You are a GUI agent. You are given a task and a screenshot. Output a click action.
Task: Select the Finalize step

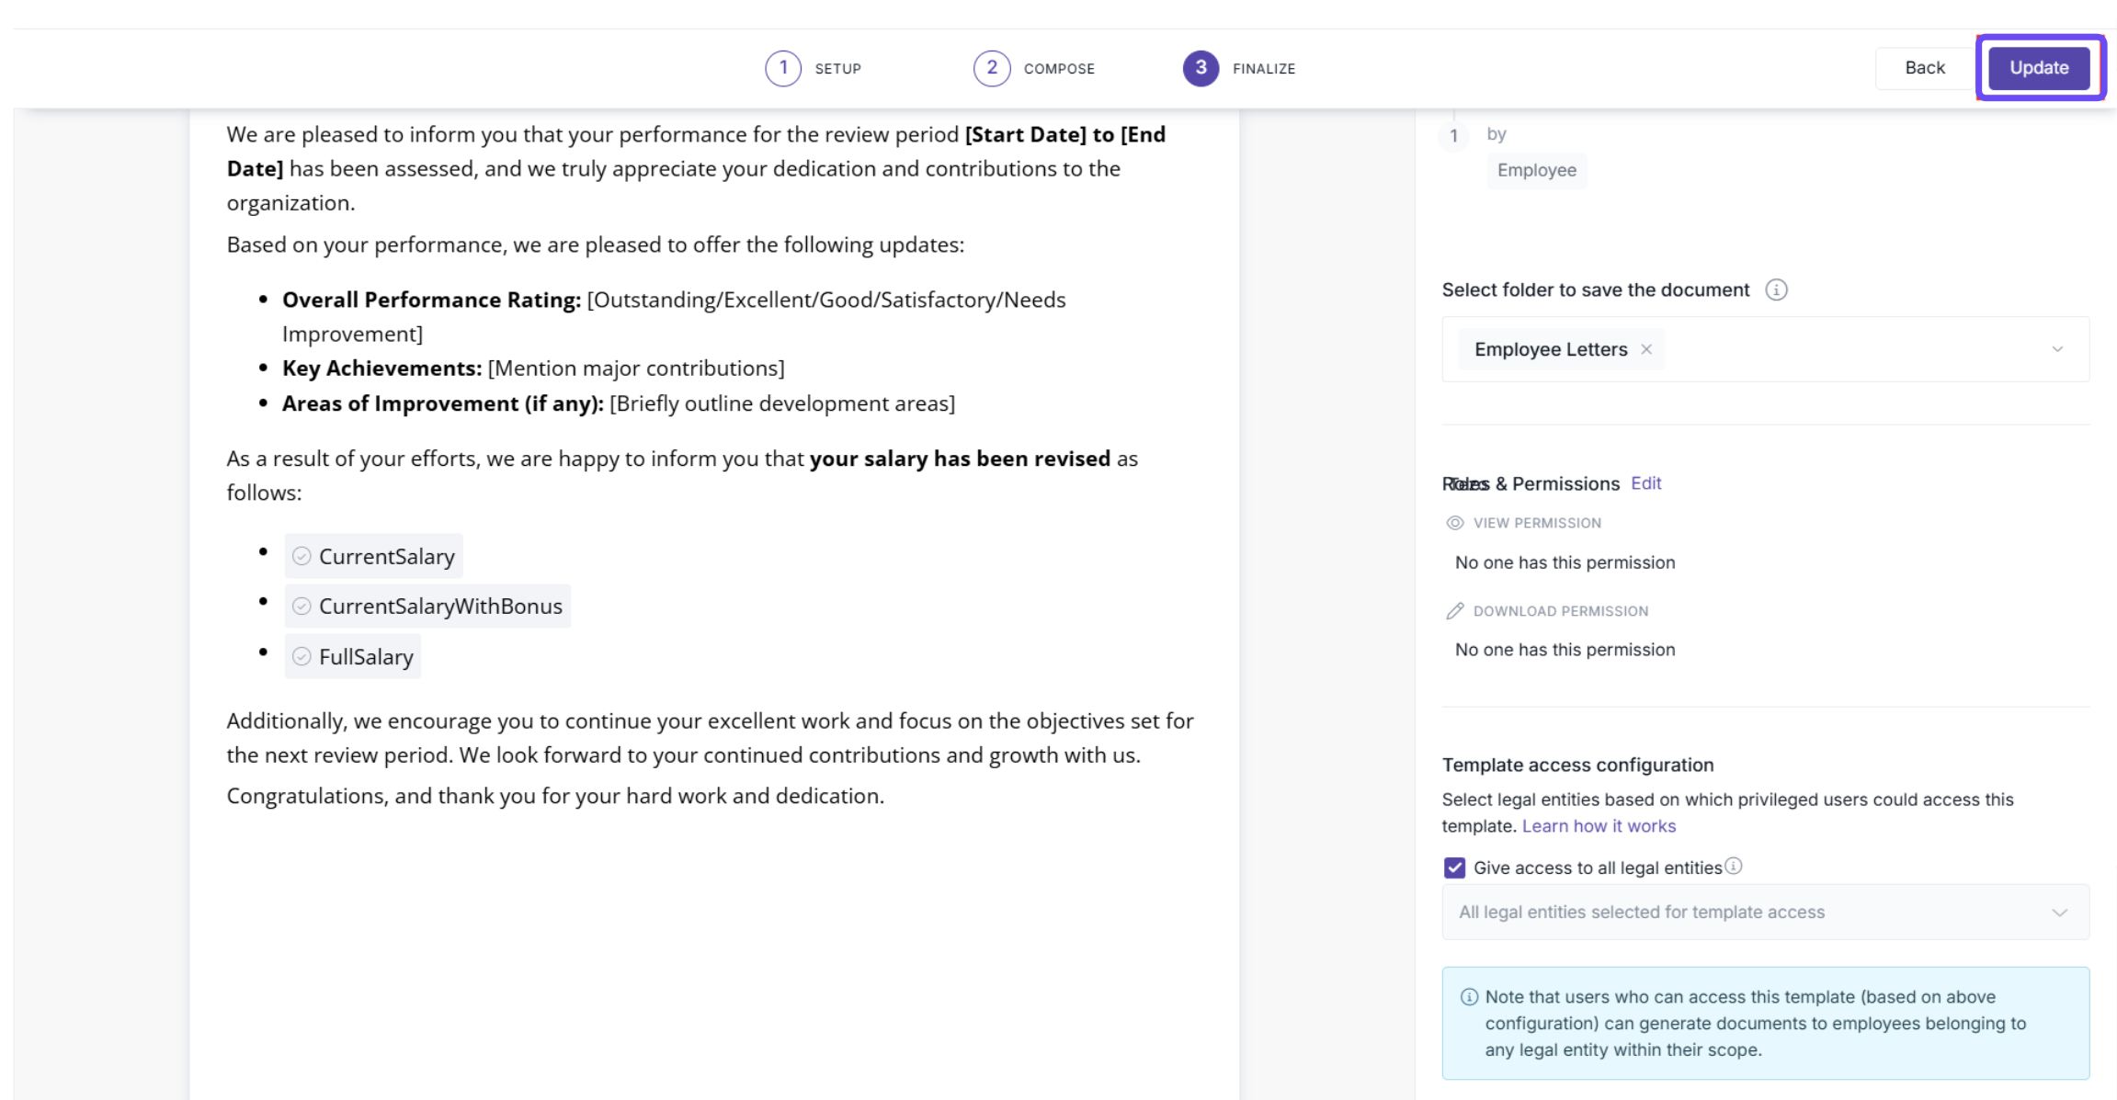point(1201,68)
